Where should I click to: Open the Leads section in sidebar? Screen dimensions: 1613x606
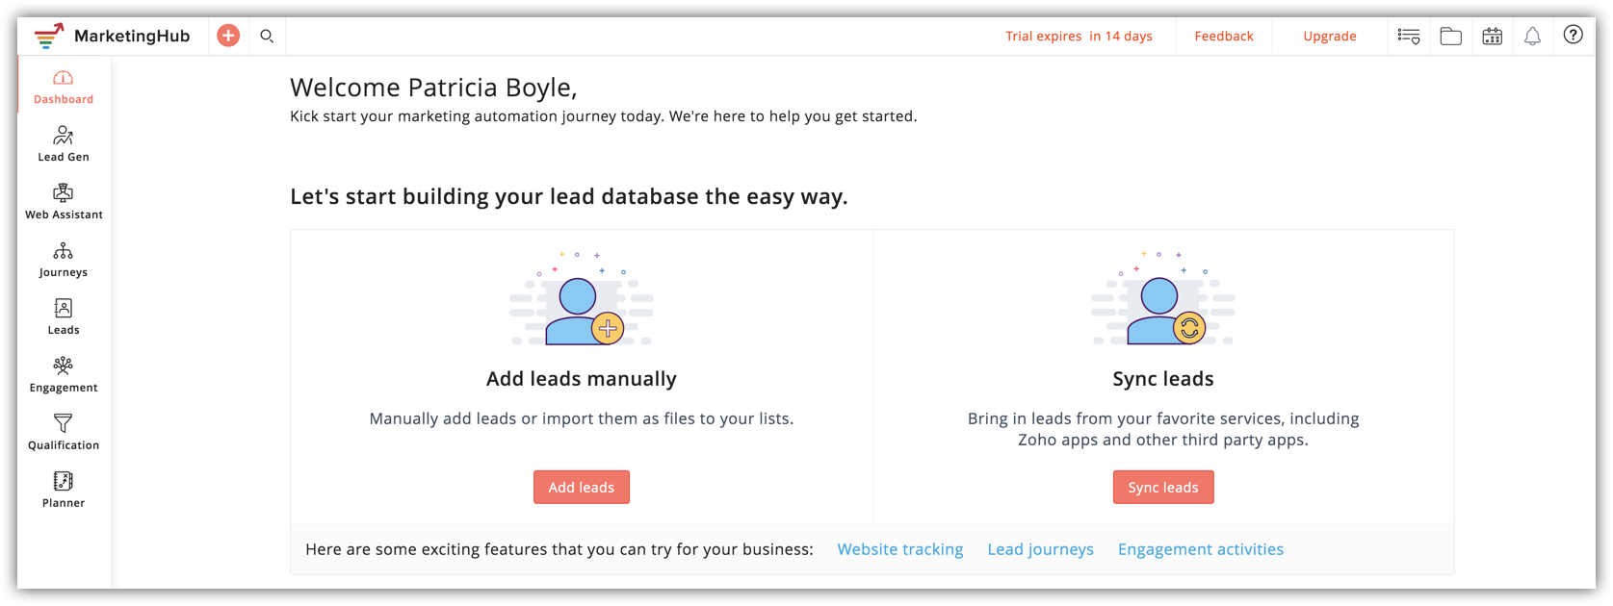pos(64,317)
